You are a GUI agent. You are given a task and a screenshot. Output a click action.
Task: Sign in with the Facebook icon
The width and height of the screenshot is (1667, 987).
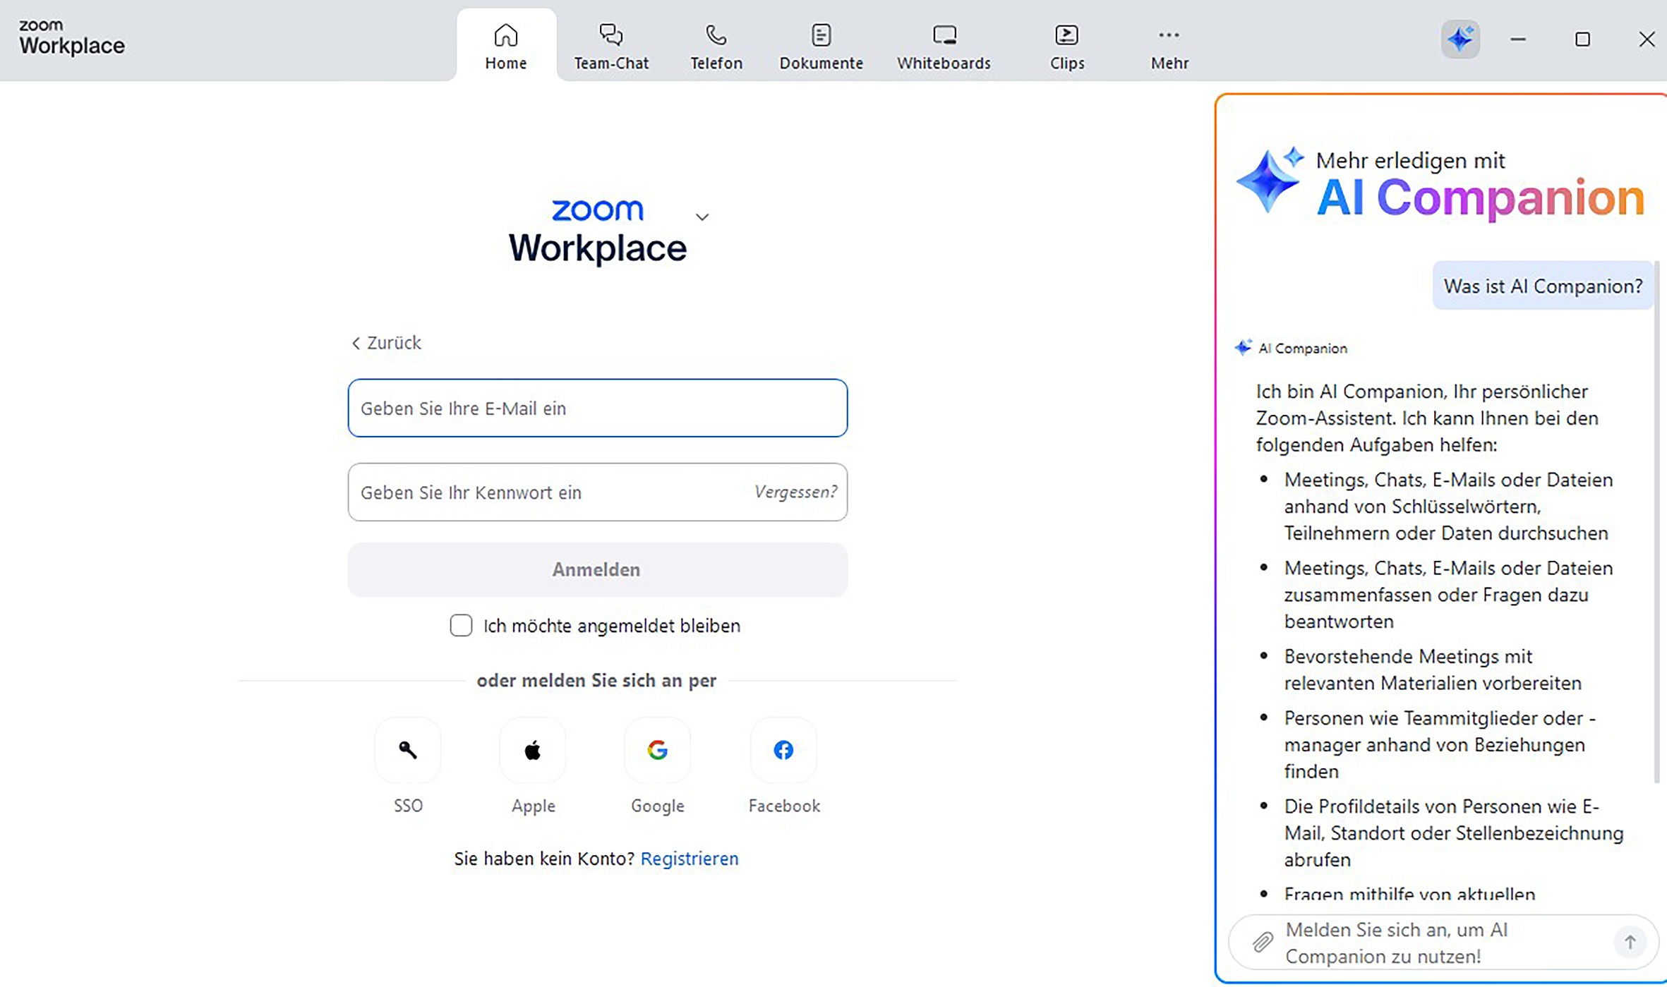click(x=783, y=750)
